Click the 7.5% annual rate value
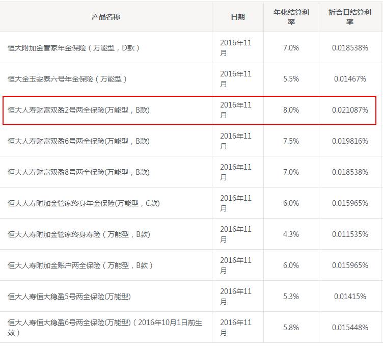This screenshot has width=383, height=348. click(x=291, y=141)
